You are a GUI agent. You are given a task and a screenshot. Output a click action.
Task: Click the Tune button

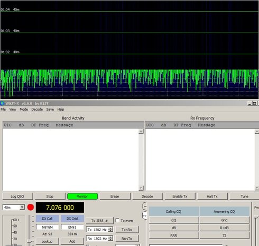click(245, 196)
